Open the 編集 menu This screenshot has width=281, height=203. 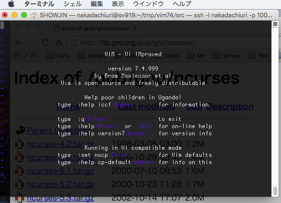(97, 4)
